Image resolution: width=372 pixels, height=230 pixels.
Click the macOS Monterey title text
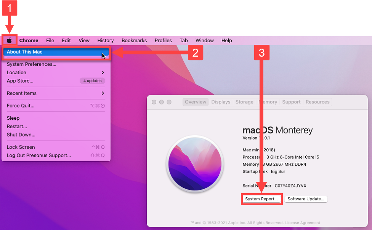tap(277, 130)
